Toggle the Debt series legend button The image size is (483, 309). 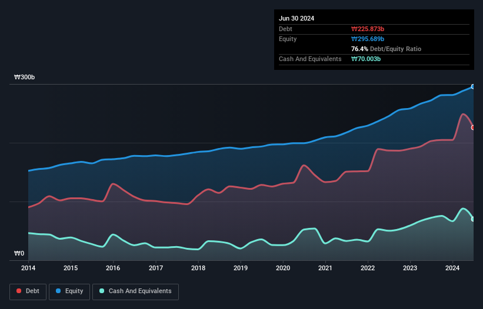pyautogui.click(x=28, y=291)
